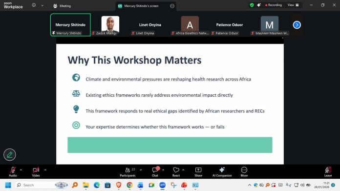Open the clock and date in taskbar

tap(322, 185)
